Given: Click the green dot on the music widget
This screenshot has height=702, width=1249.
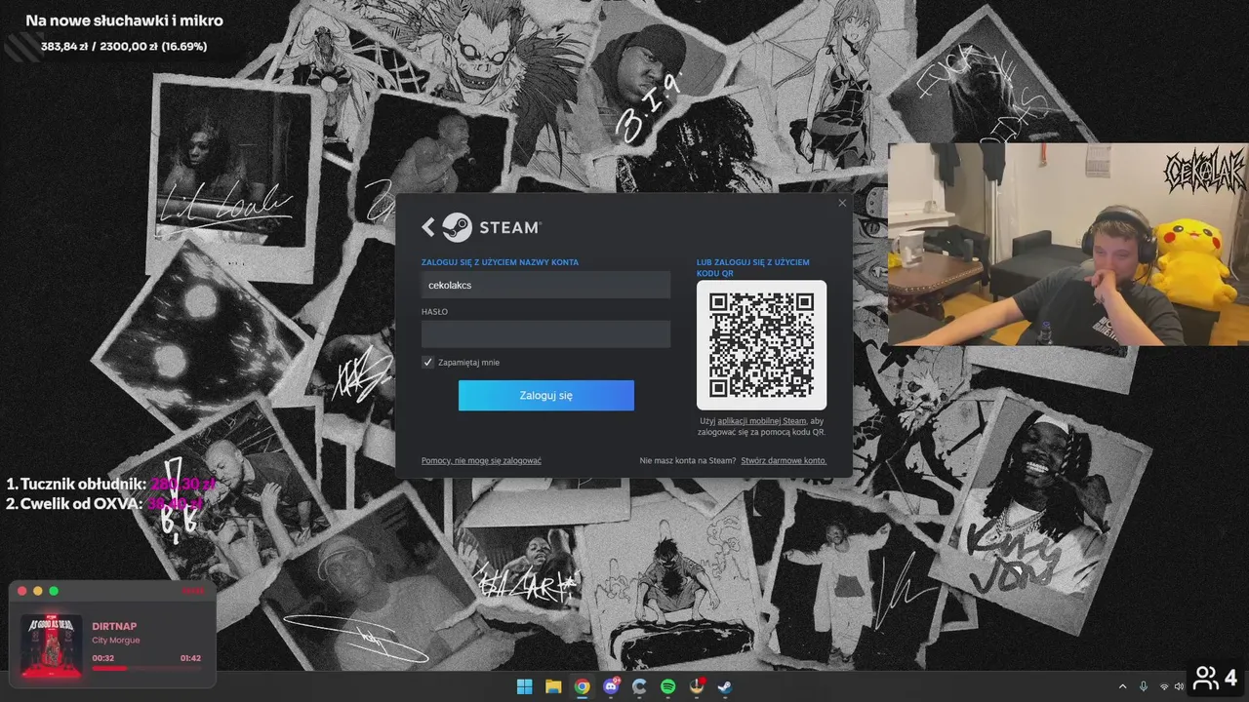Looking at the screenshot, I should (x=54, y=591).
